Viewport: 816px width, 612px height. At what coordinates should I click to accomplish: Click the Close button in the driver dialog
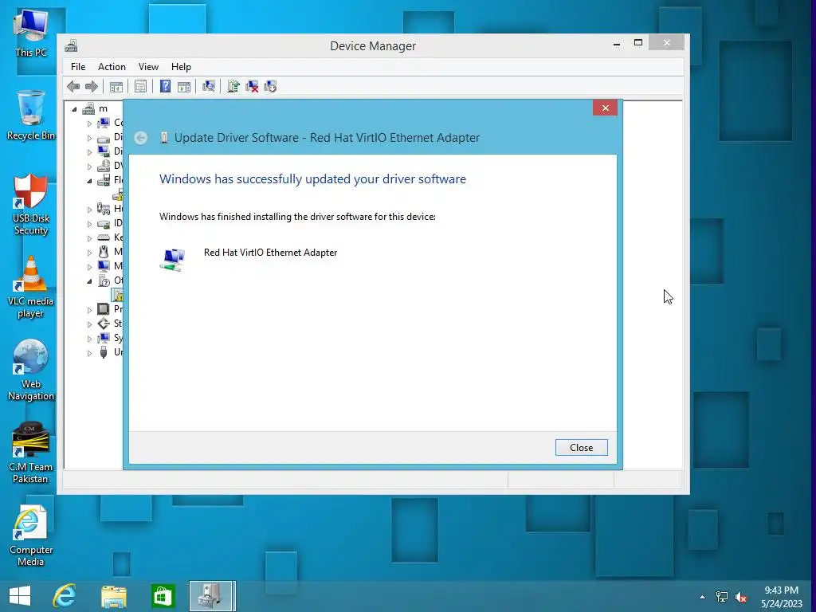click(581, 448)
